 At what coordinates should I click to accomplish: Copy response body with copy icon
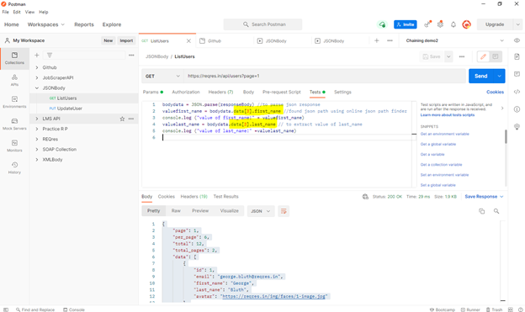coord(481,211)
